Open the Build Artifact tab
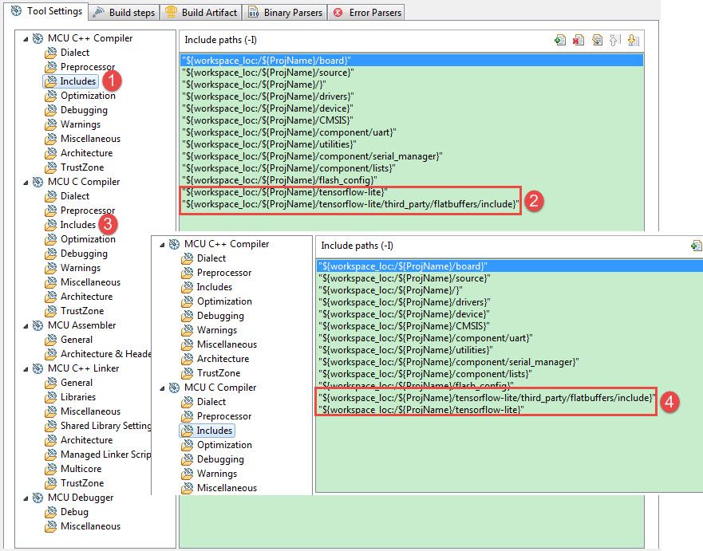Screen dimensions: 703x551 pos(201,13)
